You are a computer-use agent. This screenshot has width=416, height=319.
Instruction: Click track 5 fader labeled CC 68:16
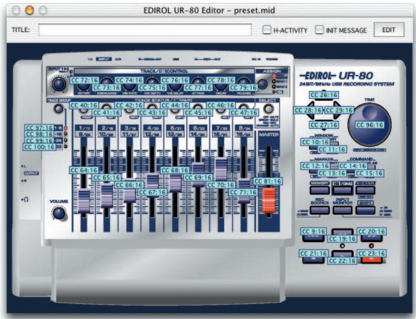coord(175,170)
